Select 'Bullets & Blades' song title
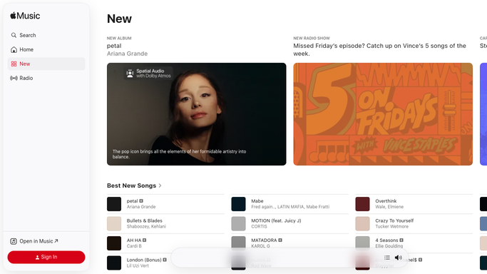Screen dimensions: 487x274 (x=145, y=220)
